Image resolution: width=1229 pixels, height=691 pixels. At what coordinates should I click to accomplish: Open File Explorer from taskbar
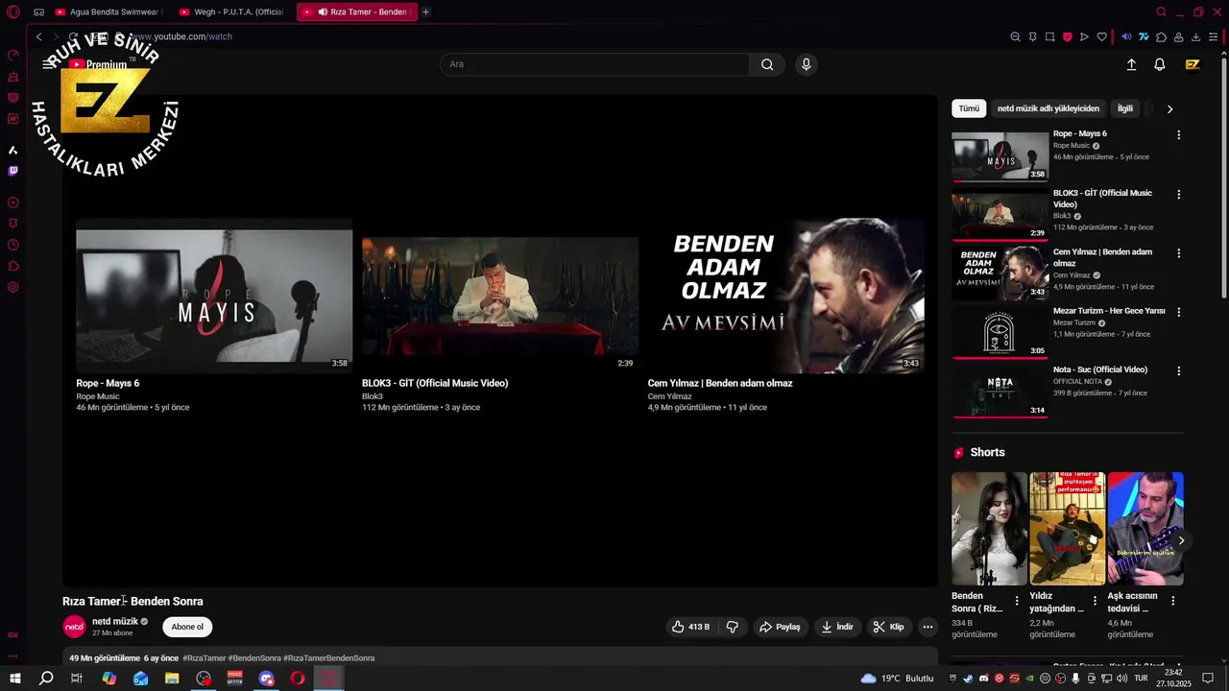tap(172, 679)
